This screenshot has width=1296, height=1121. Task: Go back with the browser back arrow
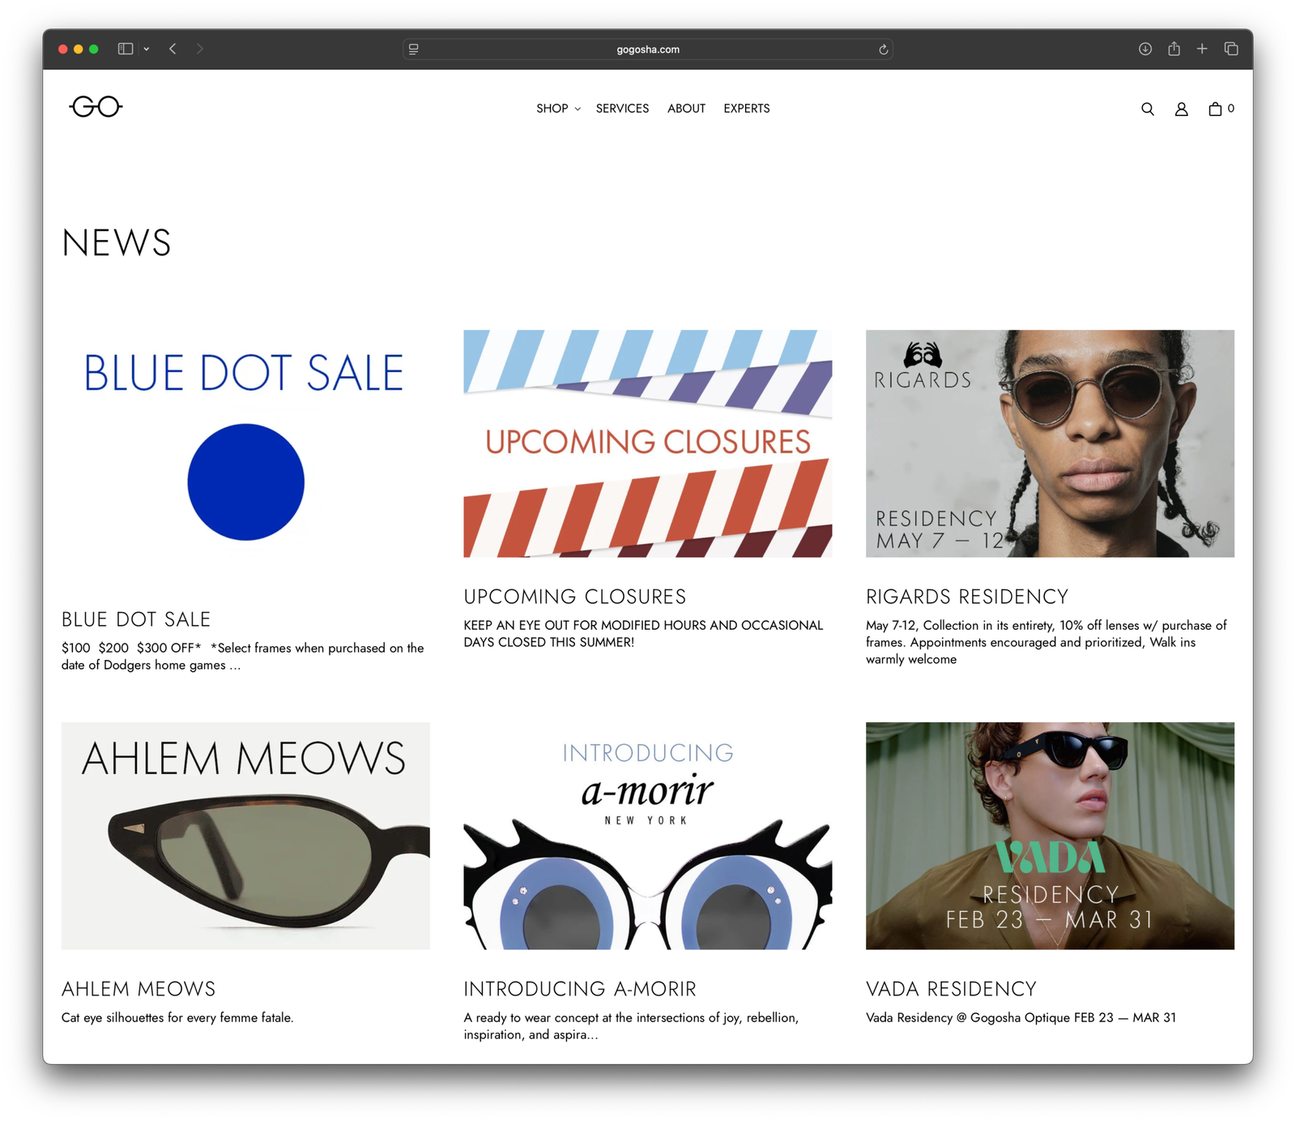173,49
